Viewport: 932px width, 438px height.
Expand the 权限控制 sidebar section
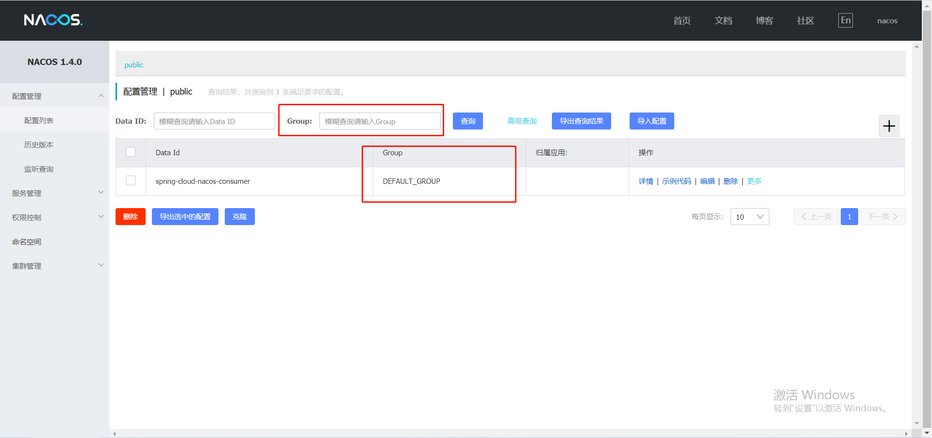54,217
